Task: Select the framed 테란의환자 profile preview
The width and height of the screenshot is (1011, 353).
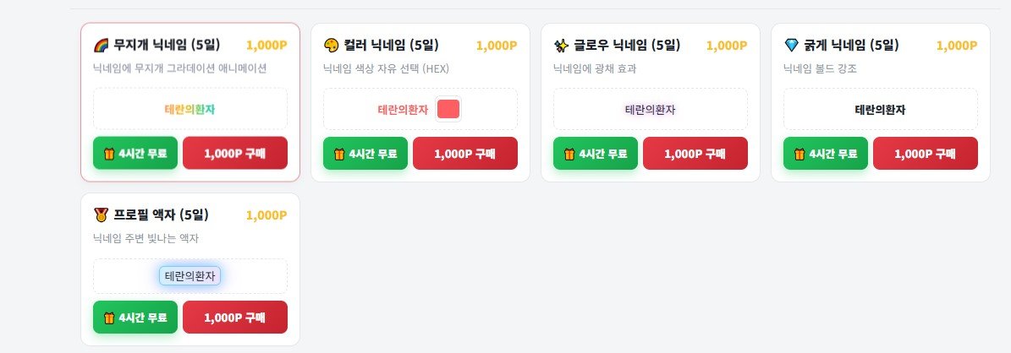Action: point(190,276)
